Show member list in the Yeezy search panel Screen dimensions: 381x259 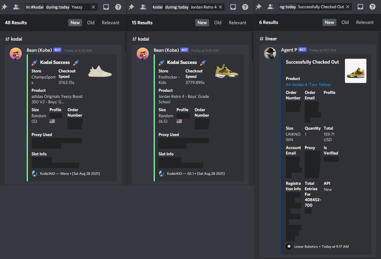tap(16, 7)
